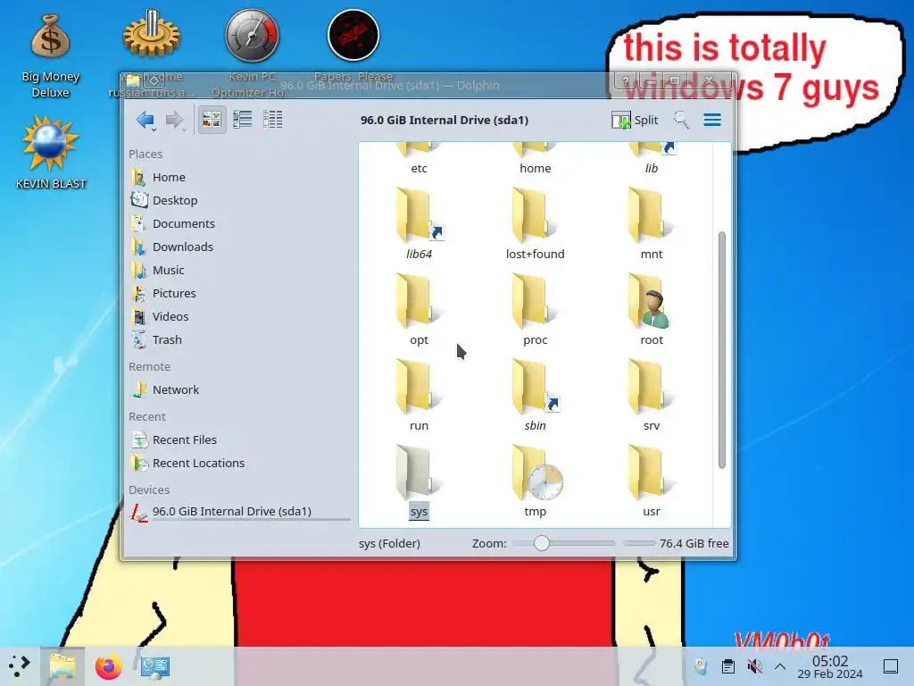Image resolution: width=914 pixels, height=686 pixels.
Task: Click the help button in Dolphin title bar
Action: coord(626,80)
